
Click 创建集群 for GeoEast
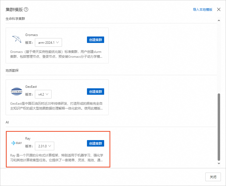pos(95,92)
